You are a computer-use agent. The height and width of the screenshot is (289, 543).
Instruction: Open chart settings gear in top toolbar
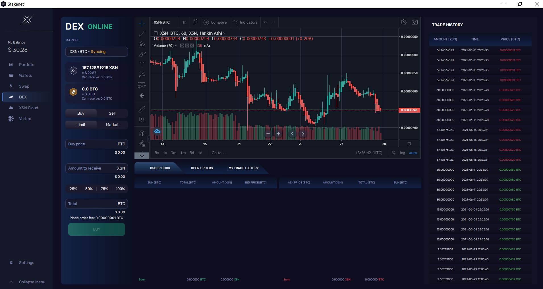404,22
